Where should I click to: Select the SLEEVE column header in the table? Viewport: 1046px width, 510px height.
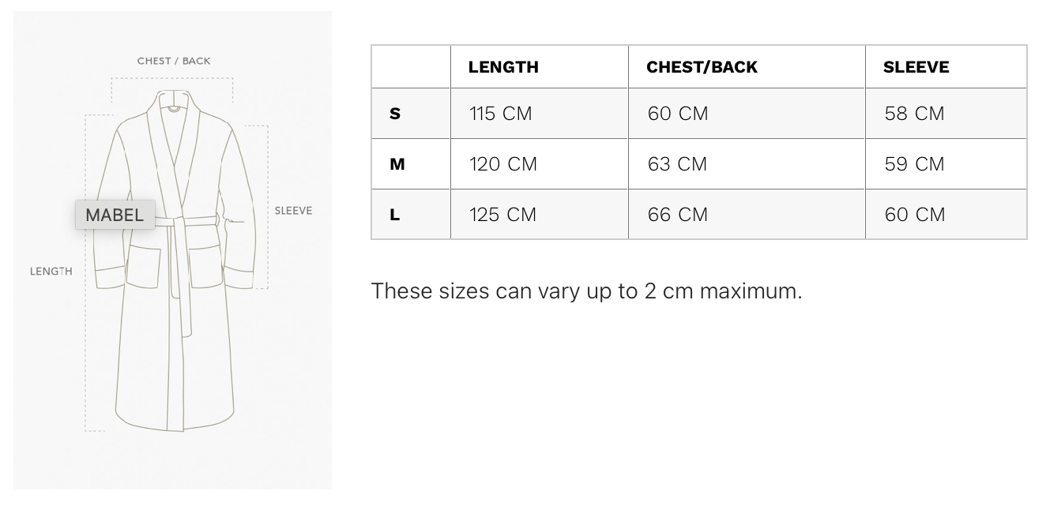tap(916, 67)
